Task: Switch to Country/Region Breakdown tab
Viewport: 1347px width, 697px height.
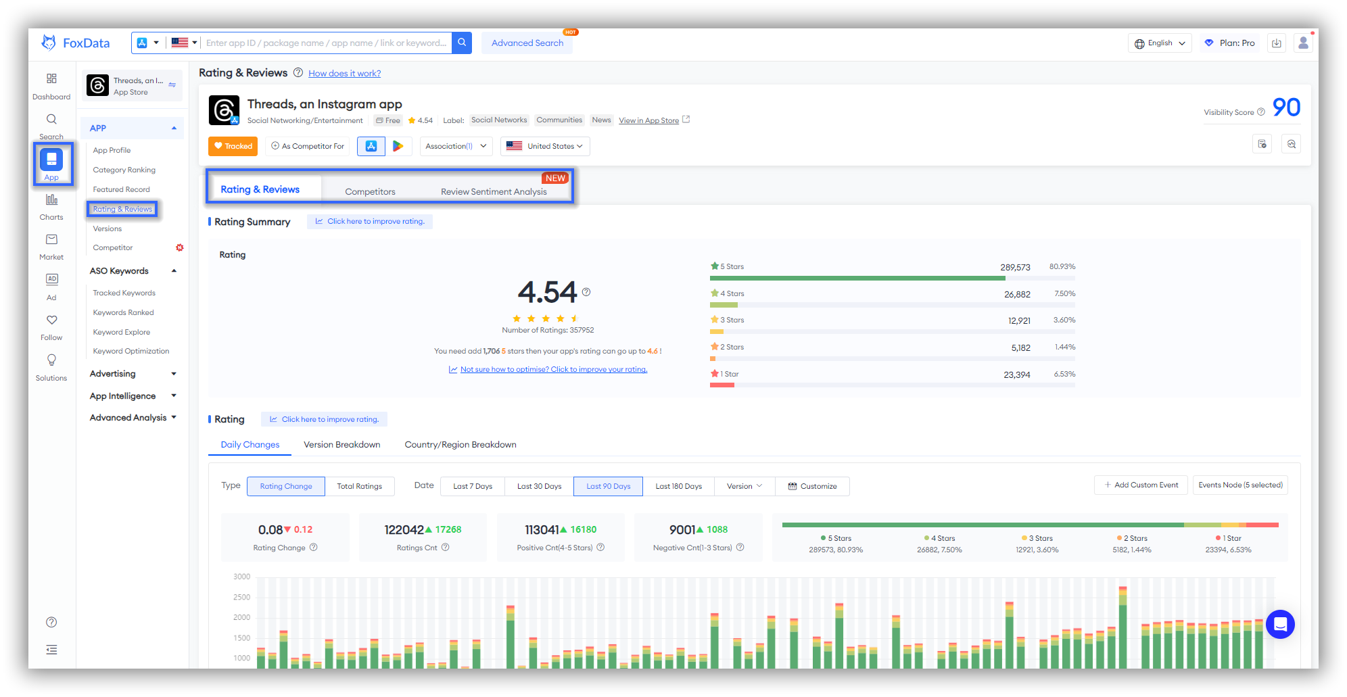Action: coord(460,445)
